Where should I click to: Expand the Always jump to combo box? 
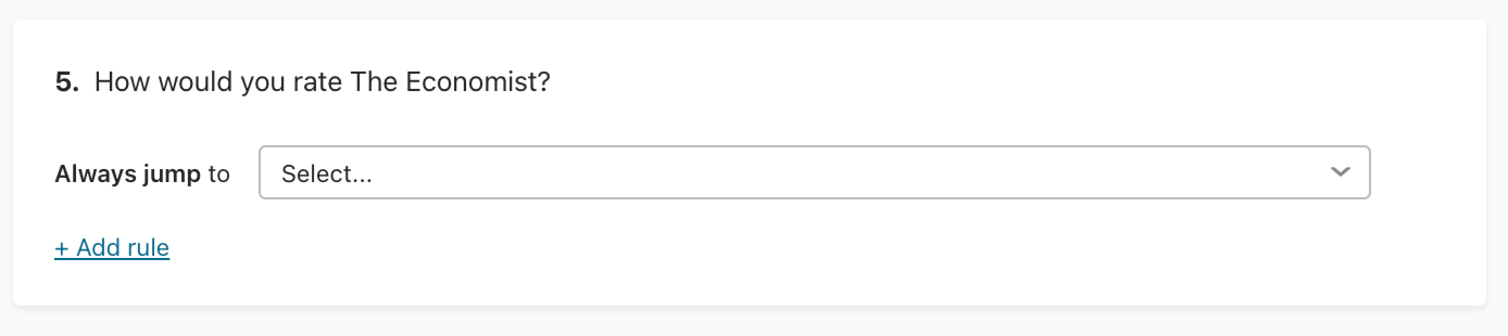click(814, 172)
